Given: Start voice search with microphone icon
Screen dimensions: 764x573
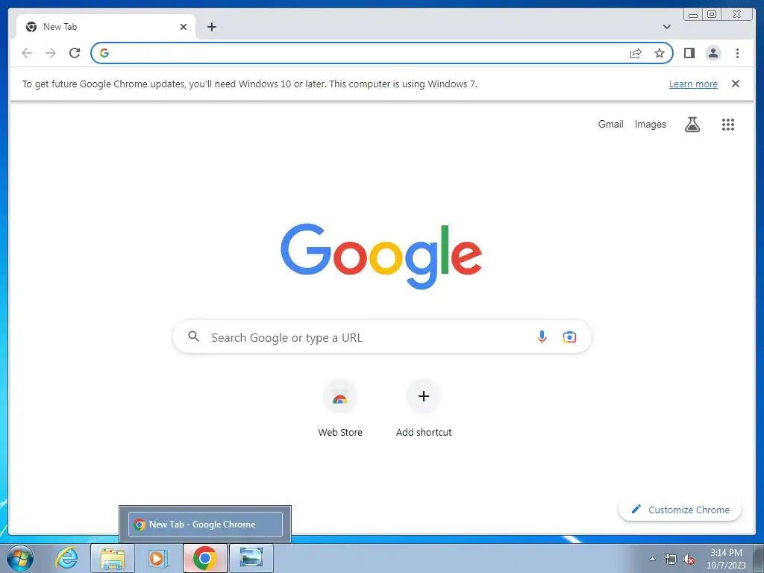Looking at the screenshot, I should [x=542, y=336].
